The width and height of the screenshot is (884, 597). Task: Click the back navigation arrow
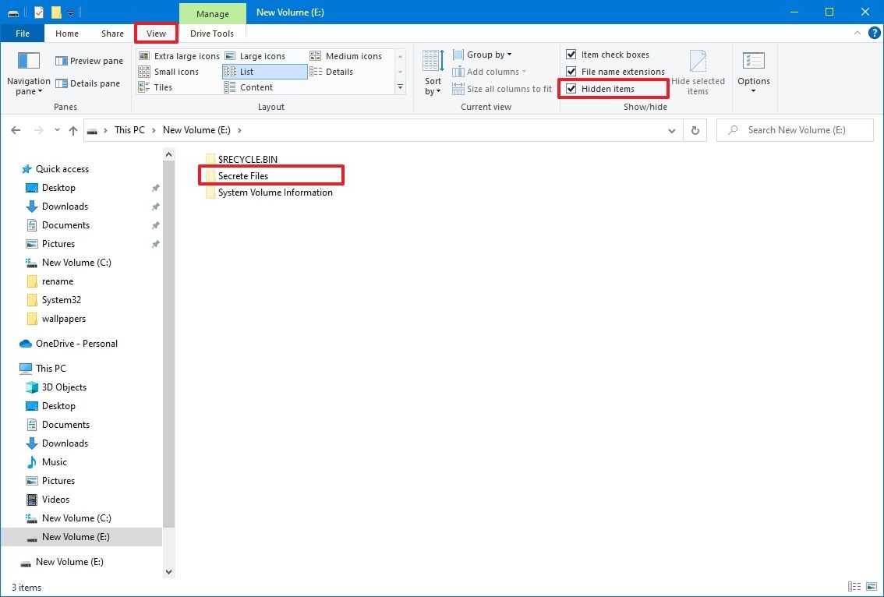pos(16,130)
